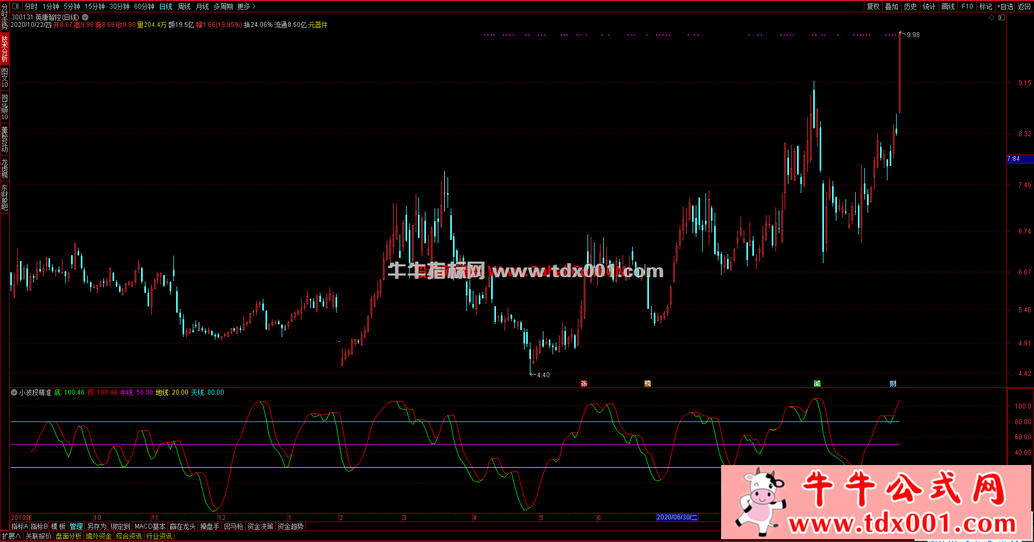Open 行业资讯 tab

159,536
